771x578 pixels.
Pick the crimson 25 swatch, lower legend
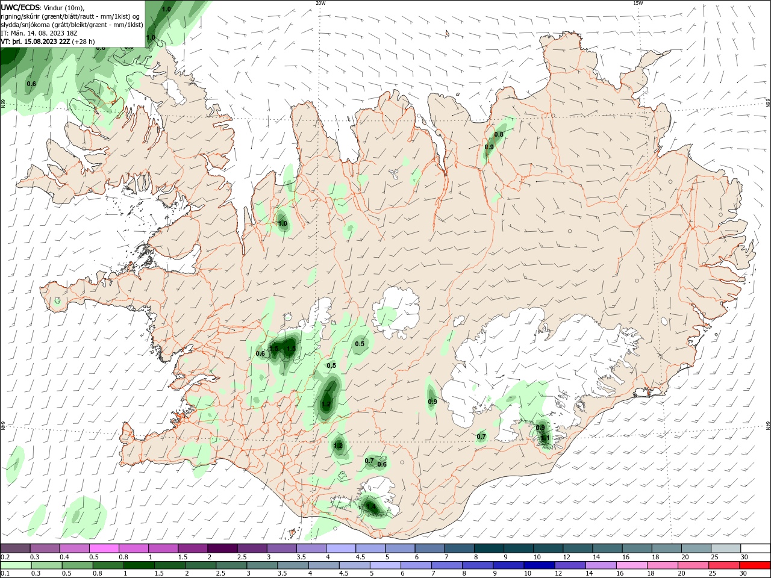click(723, 565)
